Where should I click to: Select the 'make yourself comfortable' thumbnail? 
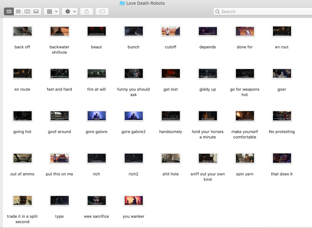click(x=245, y=116)
